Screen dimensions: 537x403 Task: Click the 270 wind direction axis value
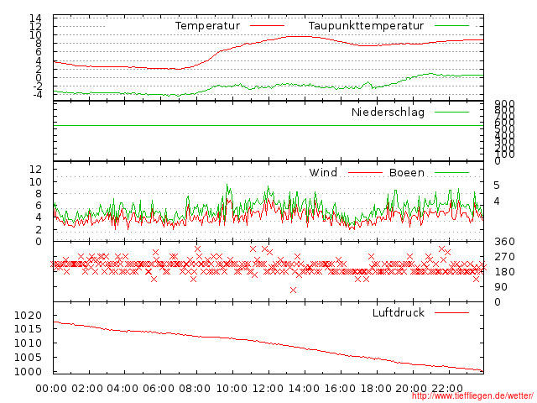point(504,257)
